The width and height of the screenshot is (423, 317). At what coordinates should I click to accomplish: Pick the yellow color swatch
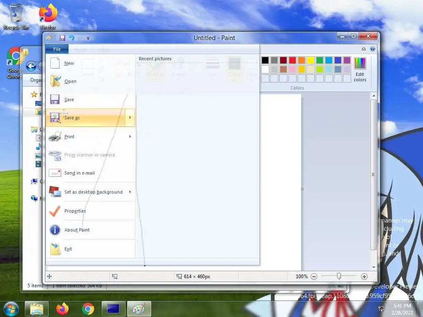pos(311,60)
